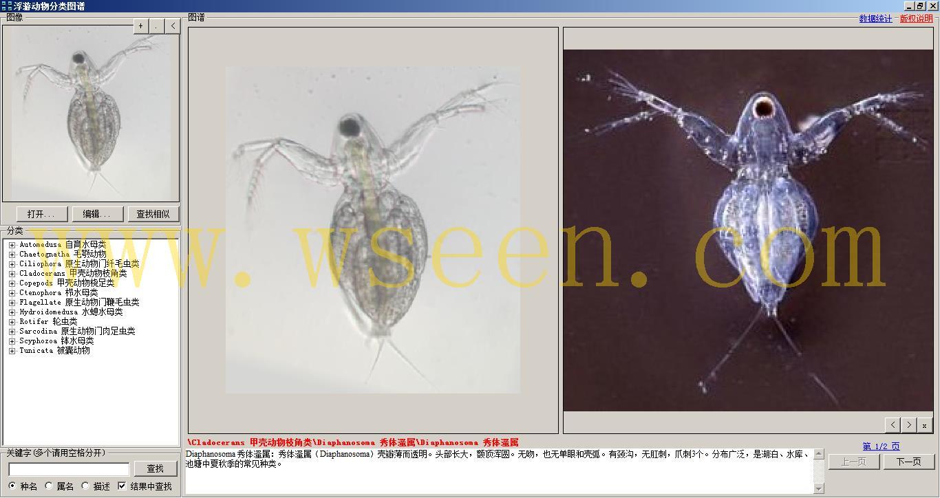Select the specimen thumbnail in 图像 panel
940x498 pixels.
click(91, 113)
